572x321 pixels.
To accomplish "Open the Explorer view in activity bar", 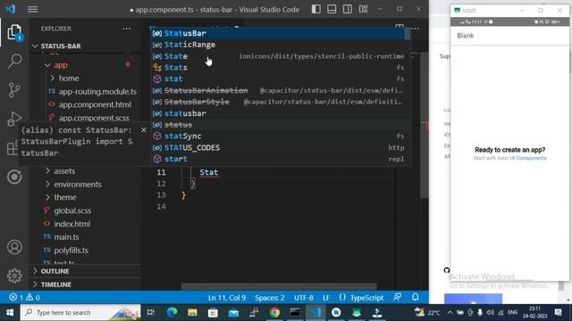I will (x=14, y=33).
